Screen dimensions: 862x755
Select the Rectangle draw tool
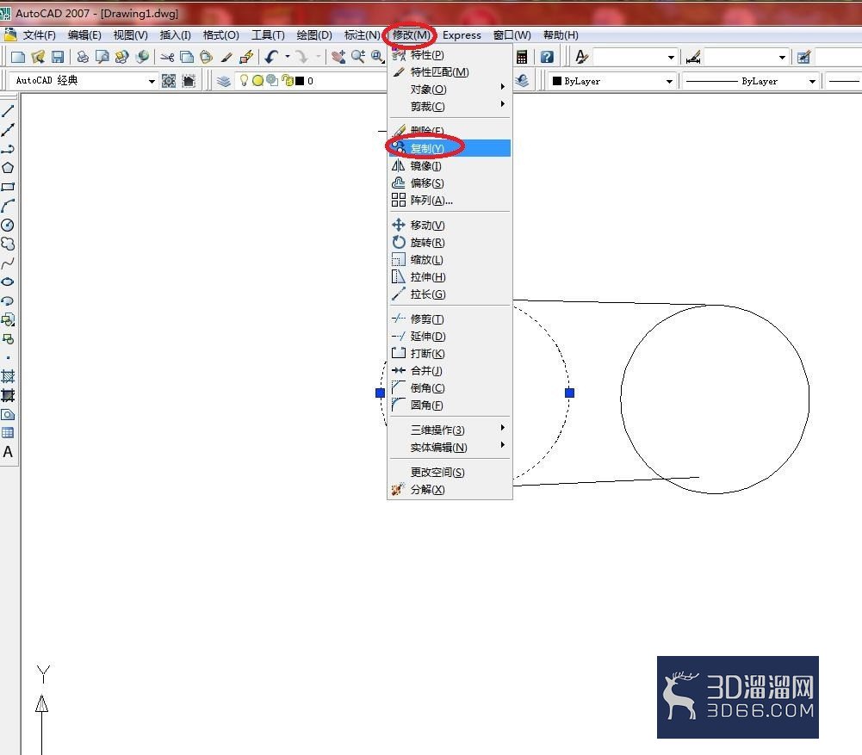(x=8, y=187)
